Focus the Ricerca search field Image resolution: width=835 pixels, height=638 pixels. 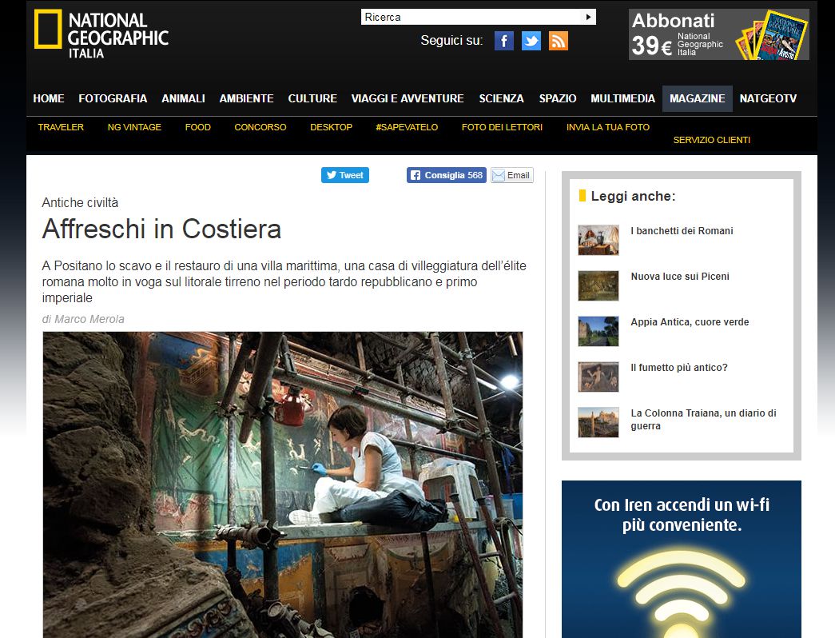click(x=471, y=17)
